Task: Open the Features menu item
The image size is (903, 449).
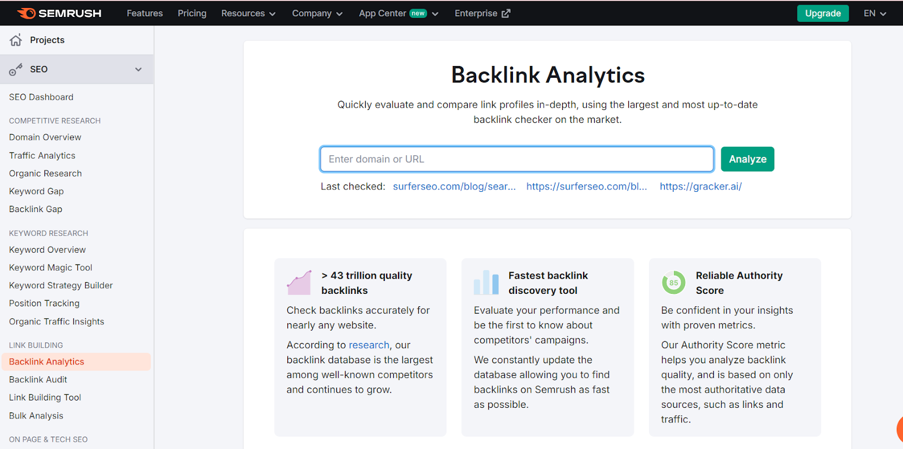Action: 144,13
